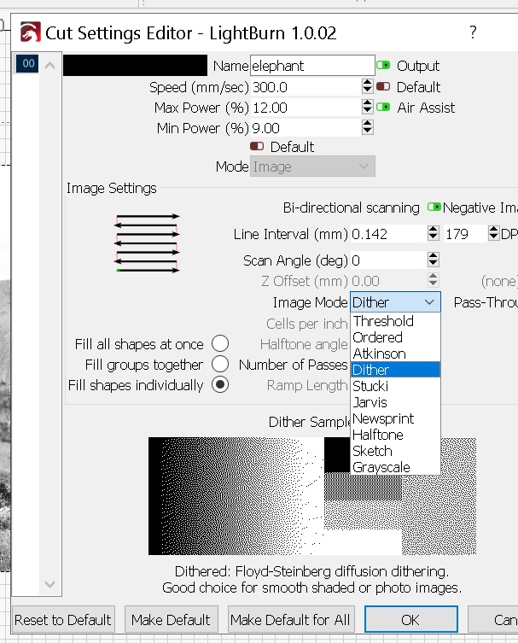Edit the Line Interval field showing 0.142
The width and height of the screenshot is (518, 643).
(388, 234)
